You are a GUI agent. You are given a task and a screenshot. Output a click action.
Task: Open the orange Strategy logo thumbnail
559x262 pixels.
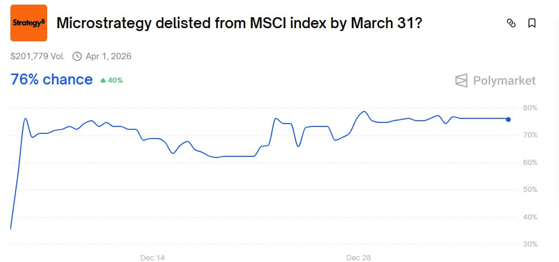(29, 23)
